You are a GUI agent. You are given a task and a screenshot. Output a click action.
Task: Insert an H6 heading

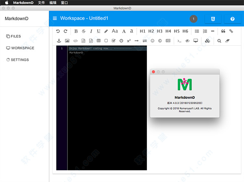(x=185, y=31)
